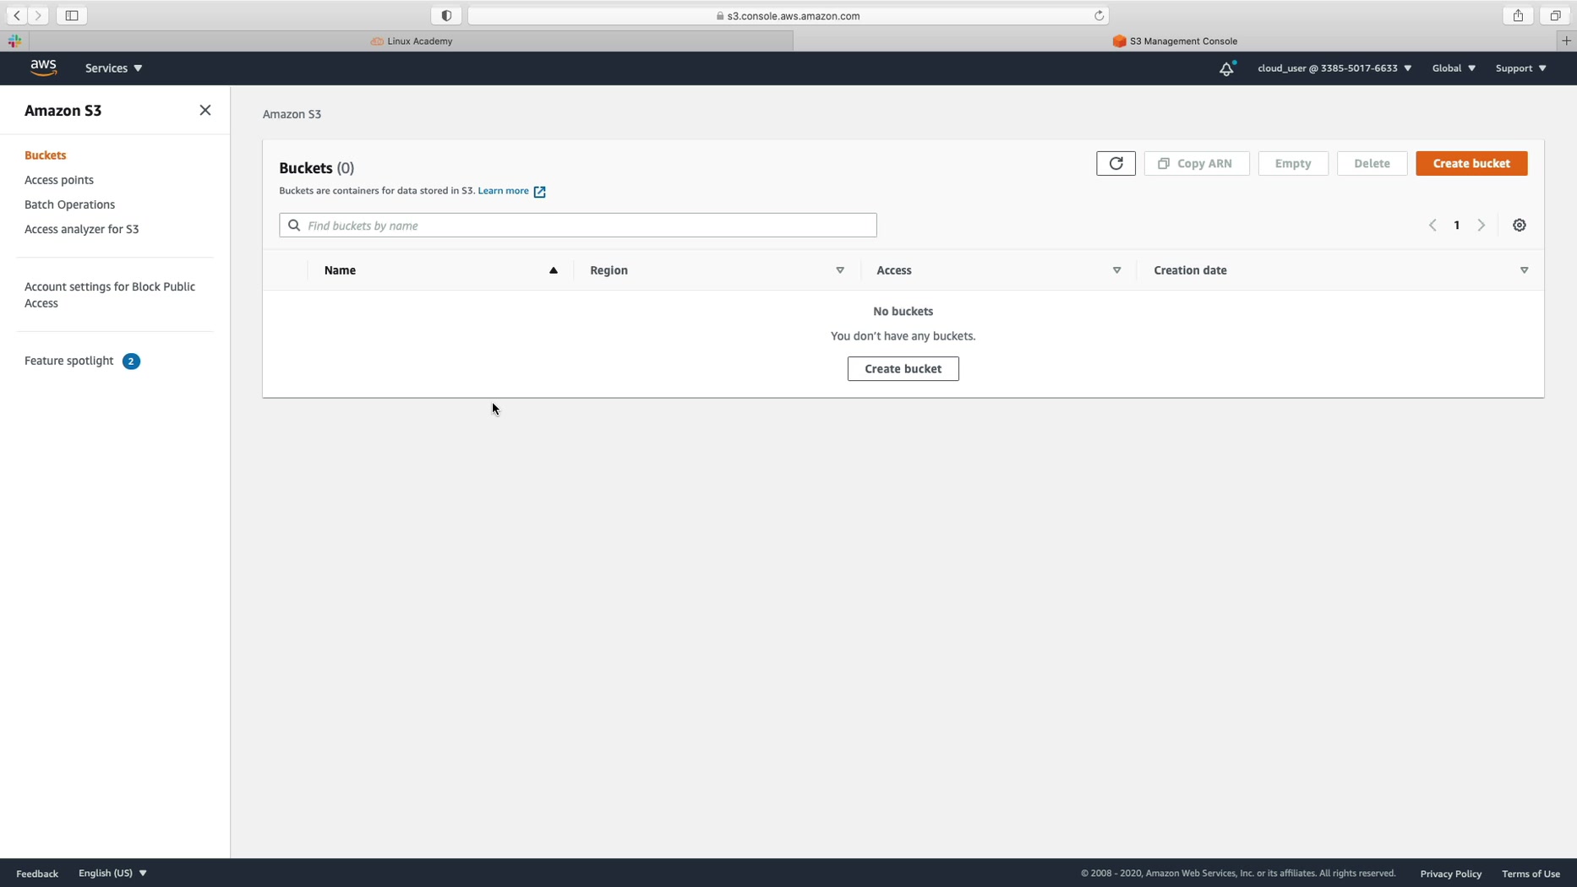1577x887 pixels.
Task: Open the Terms of Use link
Action: click(1531, 873)
